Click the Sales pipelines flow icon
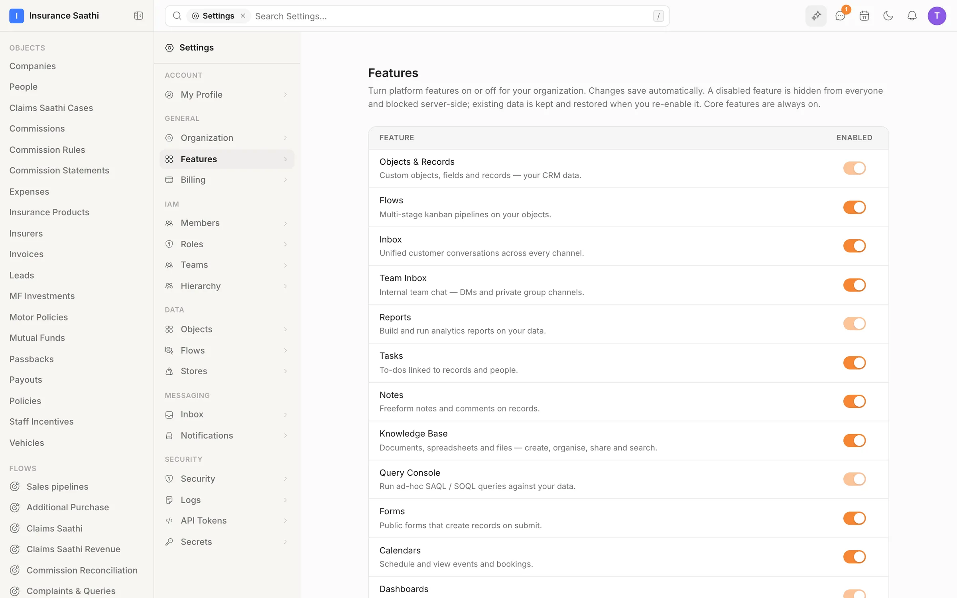Image resolution: width=957 pixels, height=598 pixels. click(15, 486)
